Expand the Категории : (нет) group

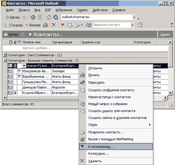[5, 55]
